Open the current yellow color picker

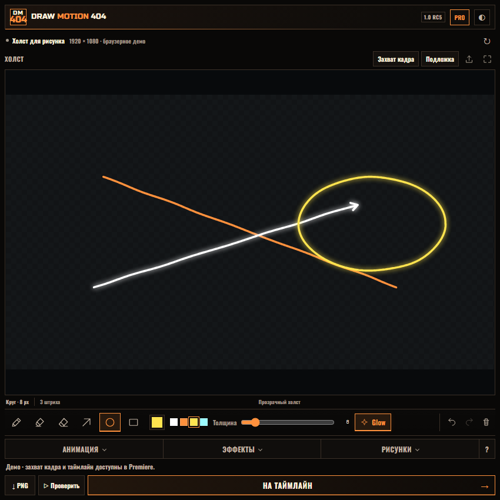(157, 422)
